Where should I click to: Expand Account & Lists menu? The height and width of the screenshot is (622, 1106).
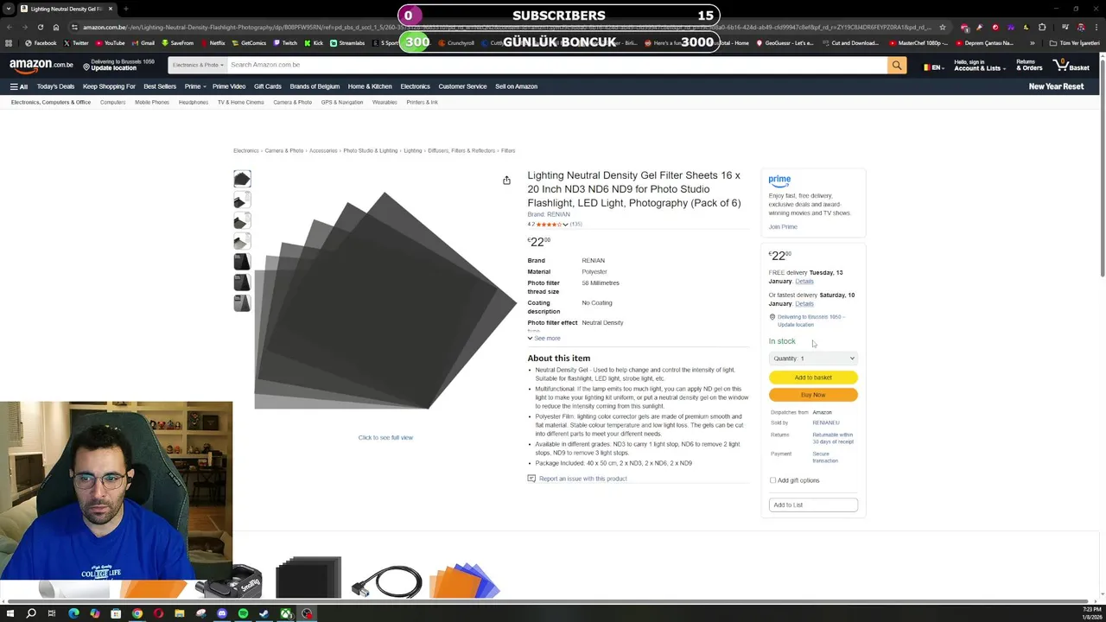tap(979, 65)
